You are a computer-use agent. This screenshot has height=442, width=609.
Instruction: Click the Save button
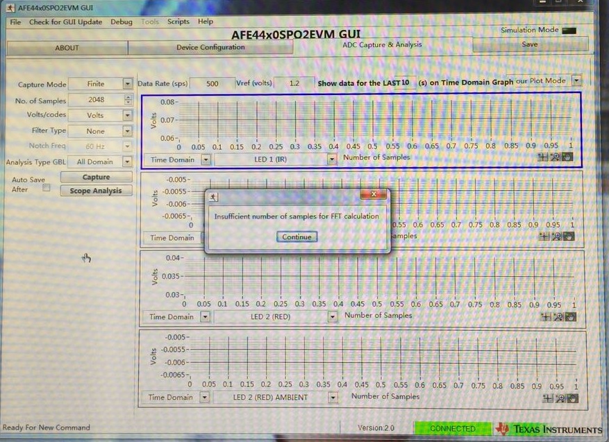click(x=530, y=44)
